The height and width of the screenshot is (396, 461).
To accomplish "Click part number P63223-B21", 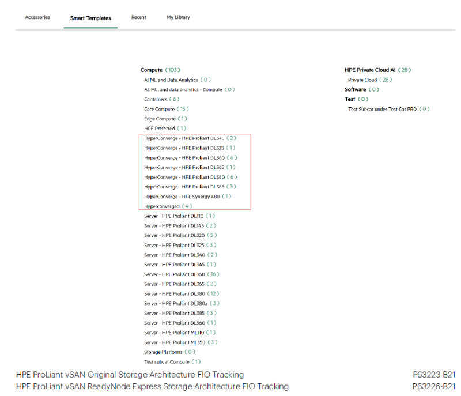I will click(x=434, y=375).
